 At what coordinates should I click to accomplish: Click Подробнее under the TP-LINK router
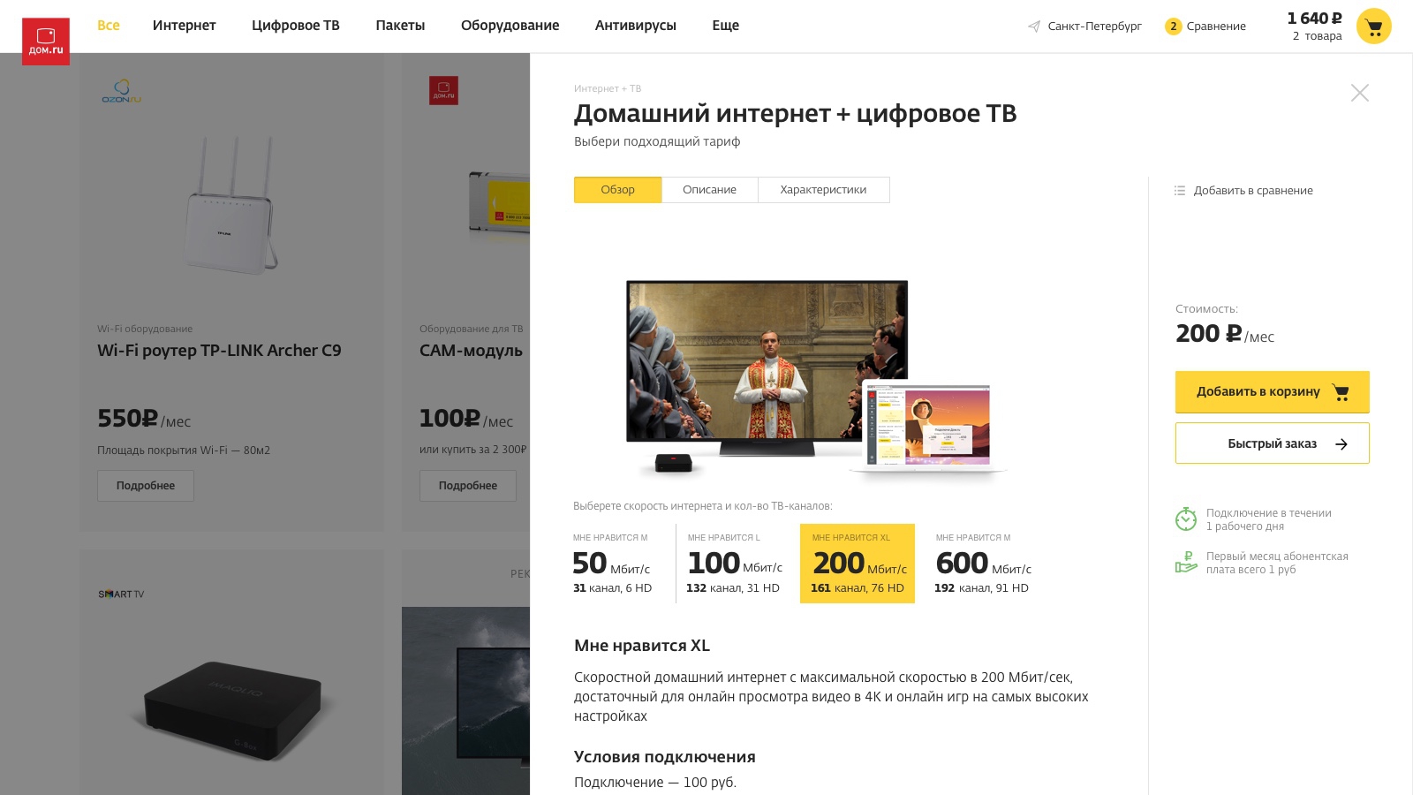click(146, 486)
